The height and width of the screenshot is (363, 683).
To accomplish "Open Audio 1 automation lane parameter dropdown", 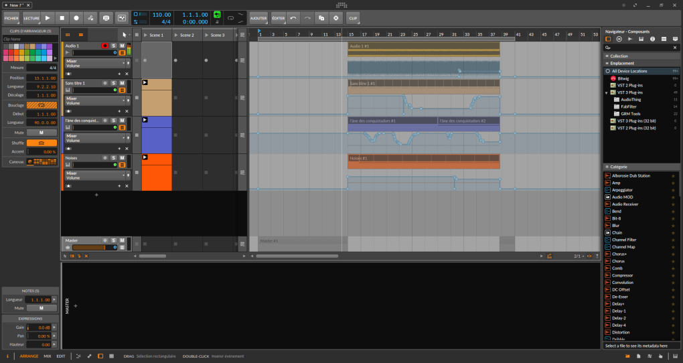I will pyautogui.click(x=95, y=63).
